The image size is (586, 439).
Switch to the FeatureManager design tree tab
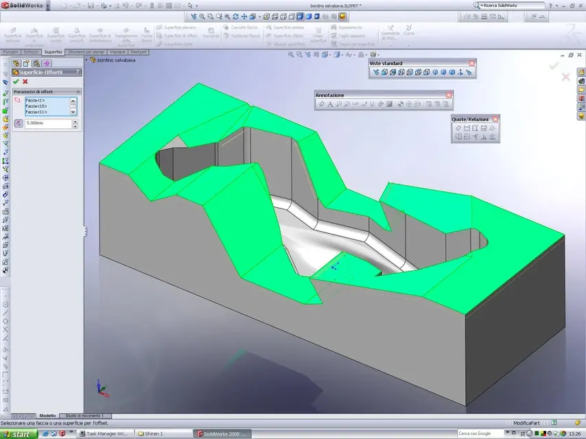tap(16, 63)
